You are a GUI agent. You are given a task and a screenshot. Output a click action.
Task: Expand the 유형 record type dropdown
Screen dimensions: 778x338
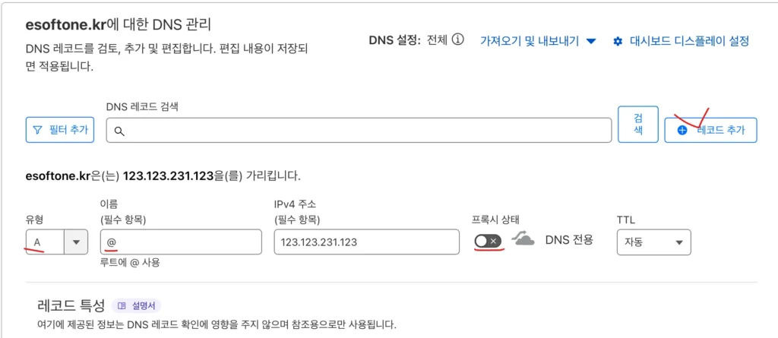coord(76,242)
